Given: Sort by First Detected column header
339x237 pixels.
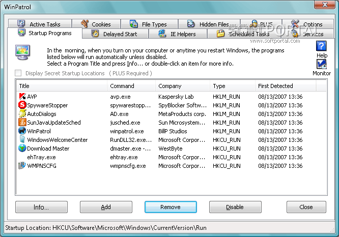Looking at the screenshot, I should pos(286,86).
